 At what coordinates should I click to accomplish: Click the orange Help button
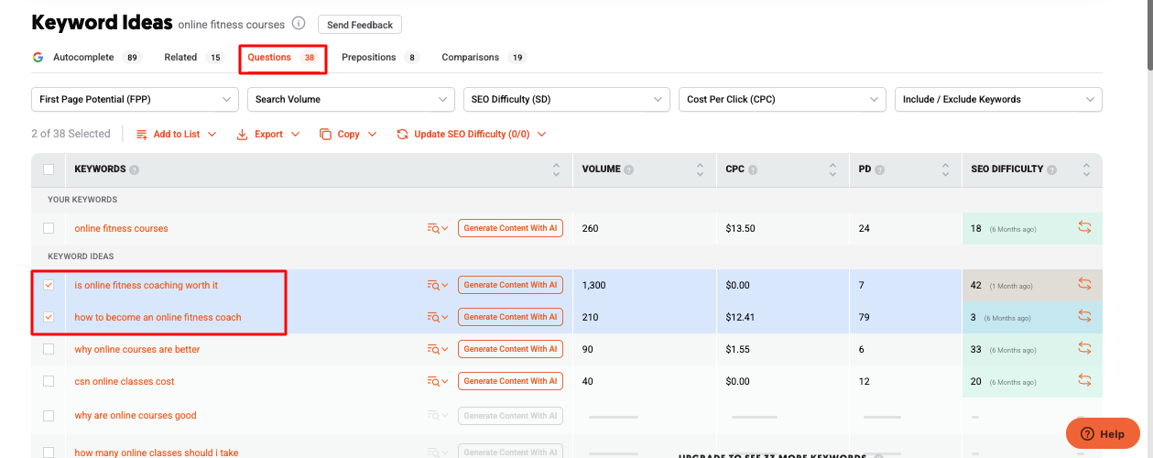point(1103,433)
